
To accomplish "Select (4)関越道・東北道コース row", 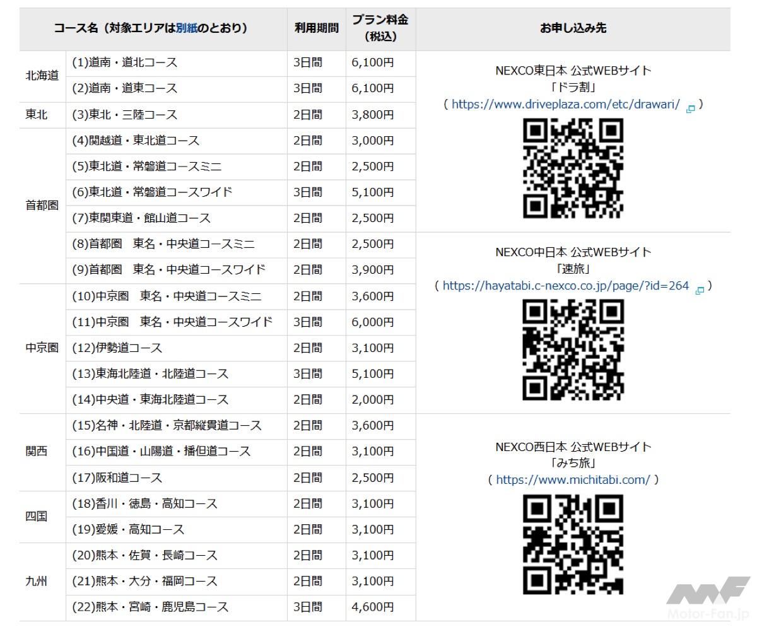I will pos(176,141).
